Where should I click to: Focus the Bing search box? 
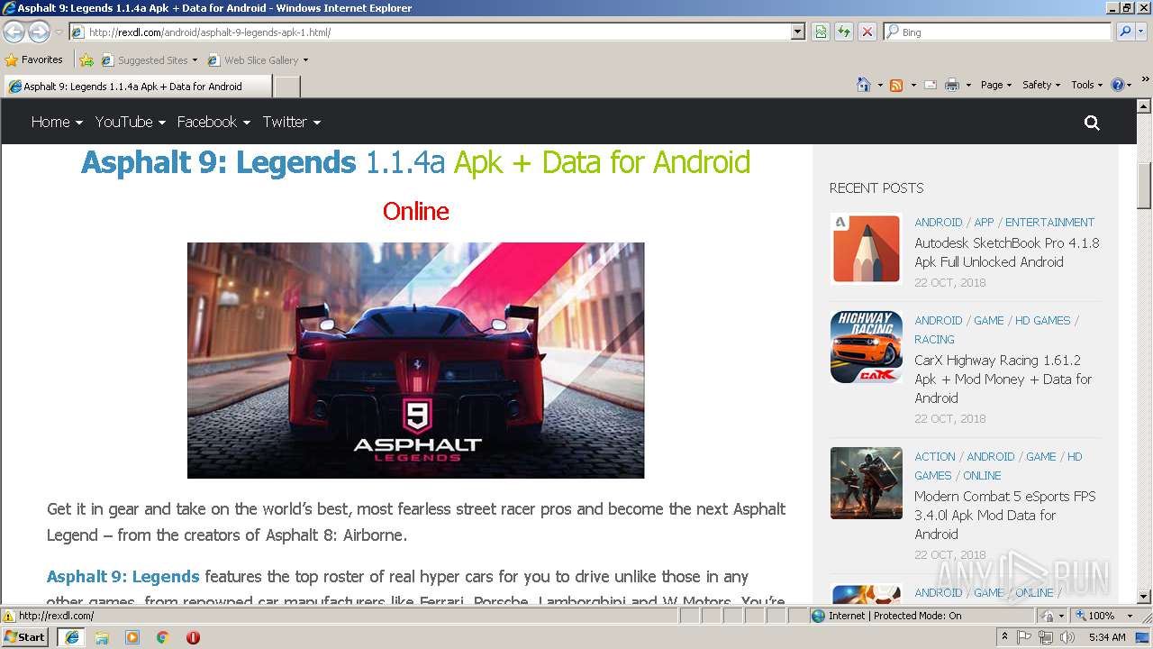click(x=997, y=32)
